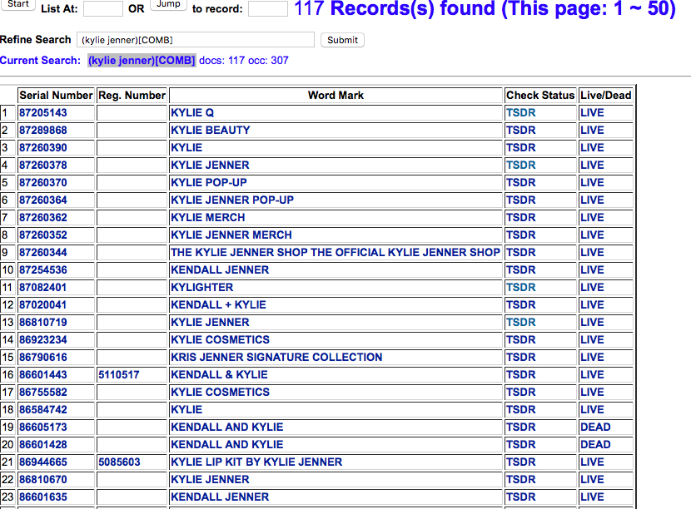Open KYLIE LIP KIT BY KYLIE JENNER
This screenshot has width=691, height=509.
pyautogui.click(x=256, y=462)
